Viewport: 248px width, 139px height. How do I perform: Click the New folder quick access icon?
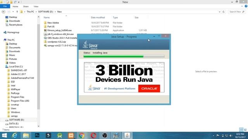point(11,2)
